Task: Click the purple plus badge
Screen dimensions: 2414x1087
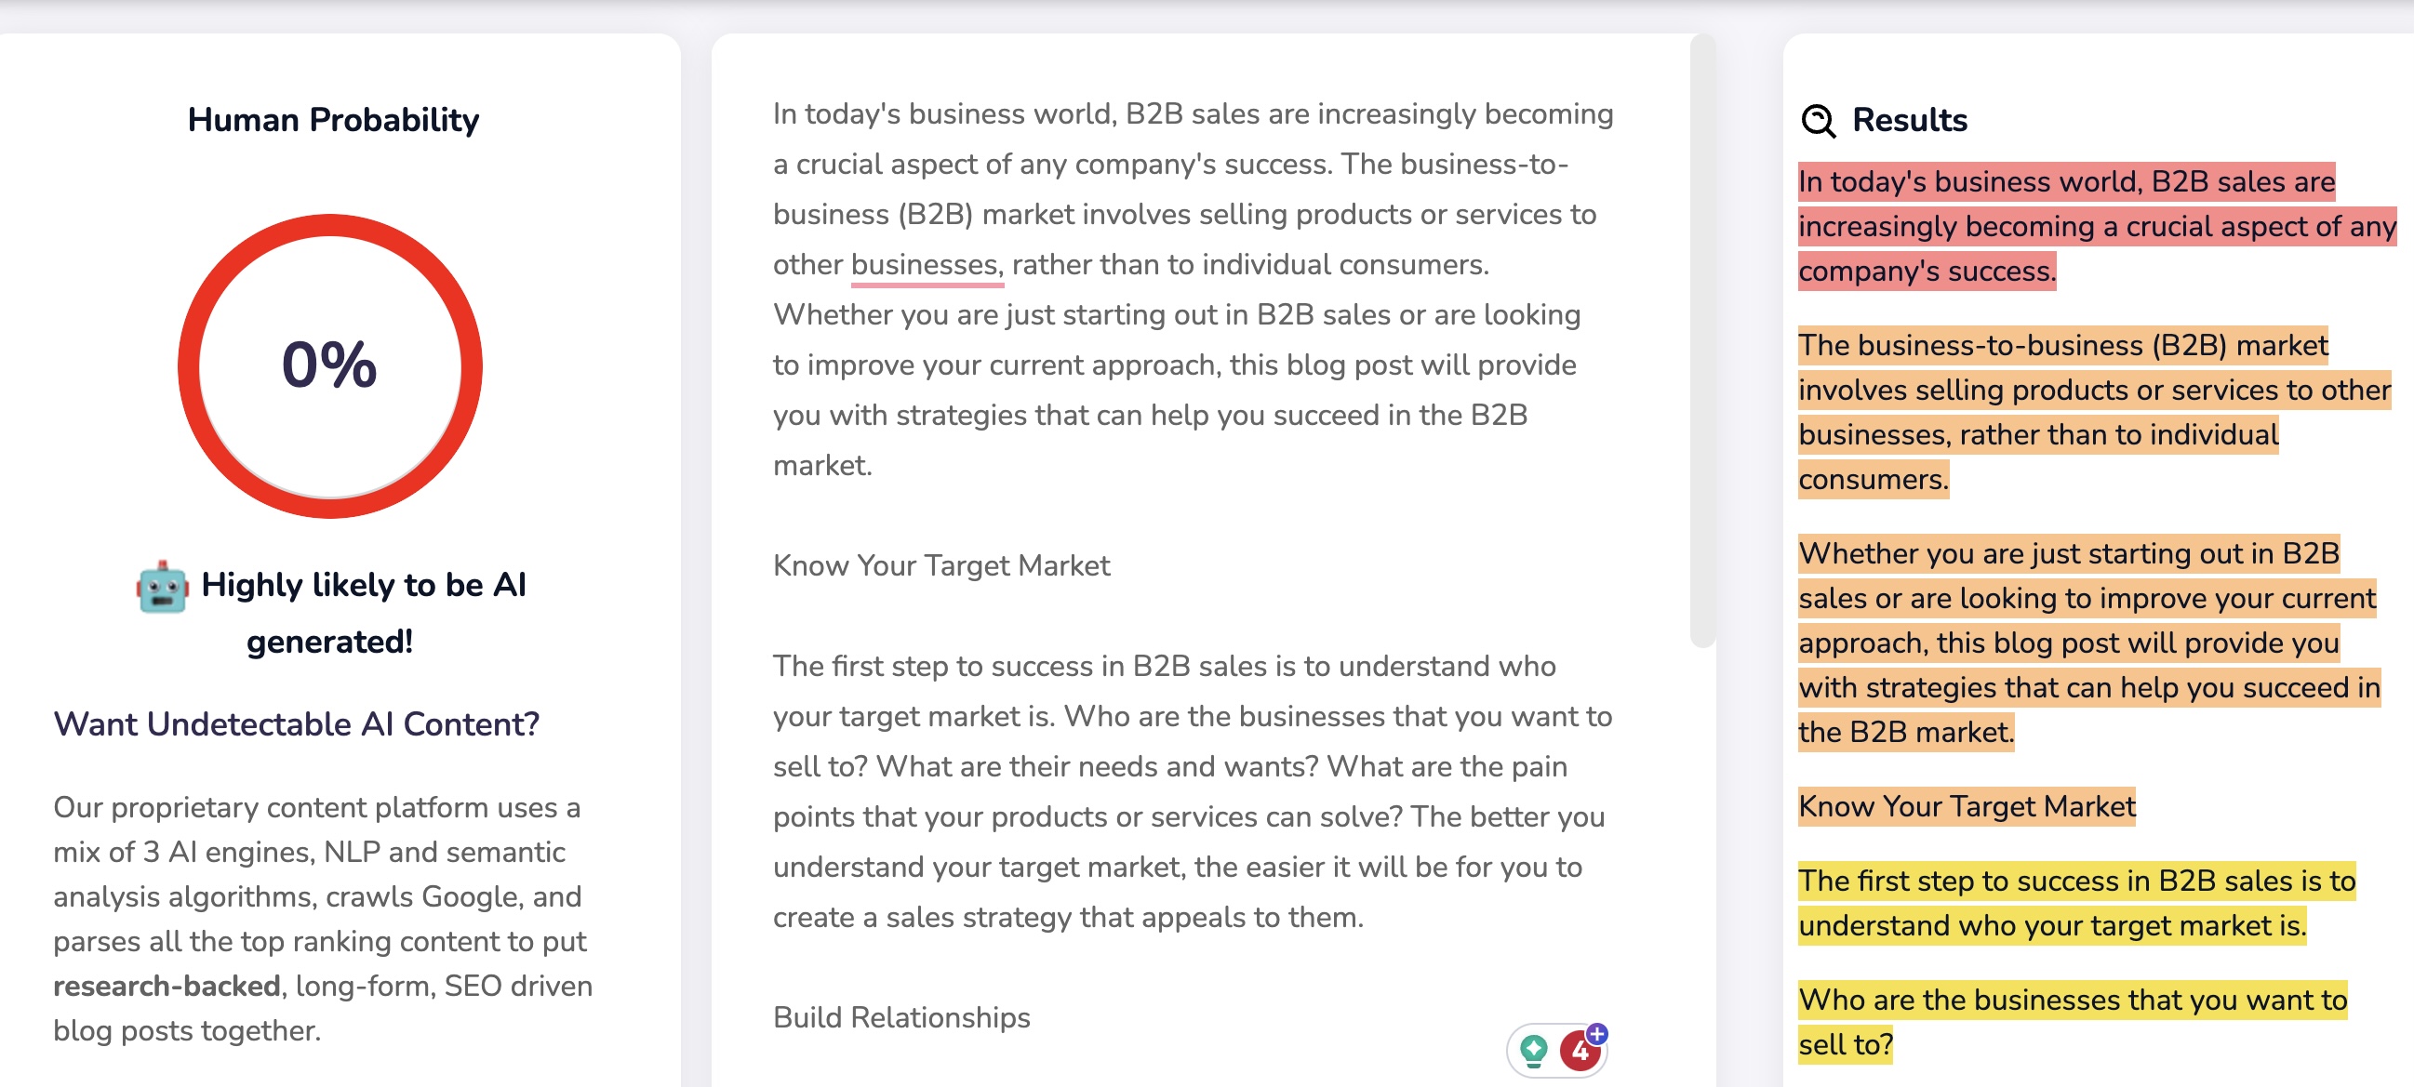Action: [1598, 1034]
